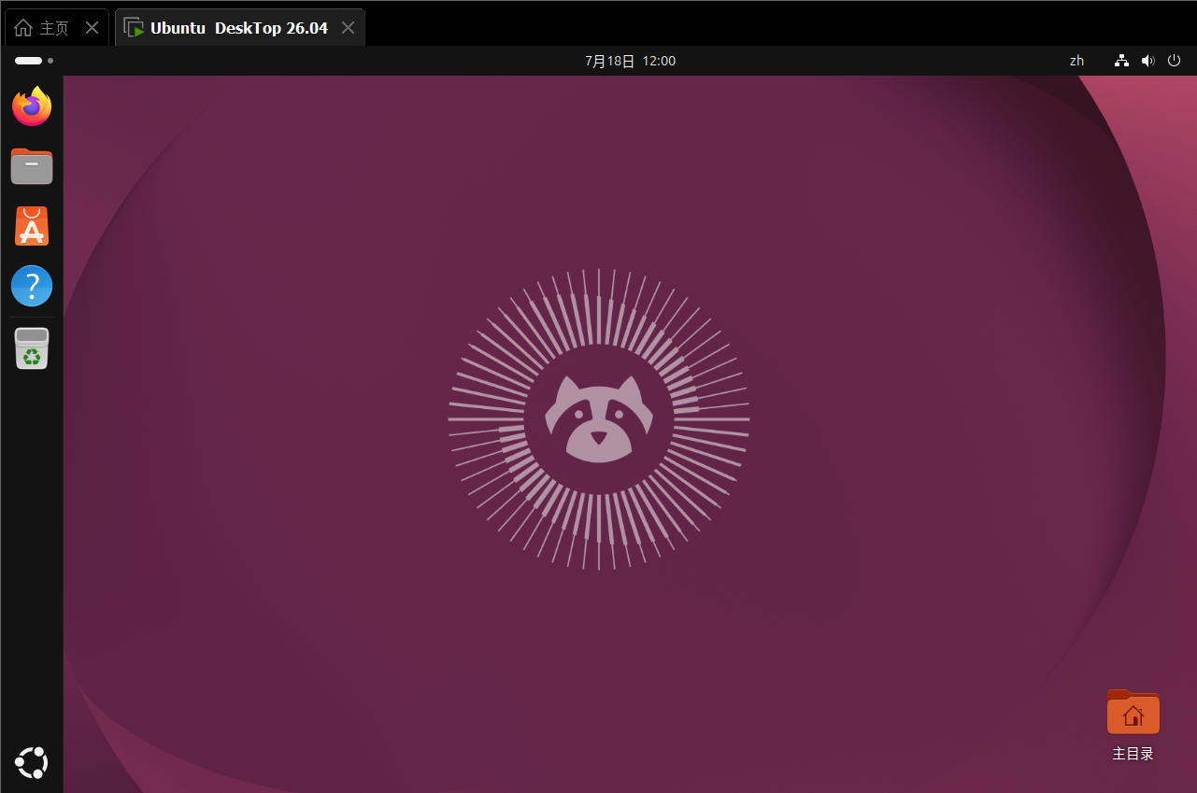Screen dimensions: 1197x793
Task: Open the power icon in top bar
Action: coord(1175,61)
